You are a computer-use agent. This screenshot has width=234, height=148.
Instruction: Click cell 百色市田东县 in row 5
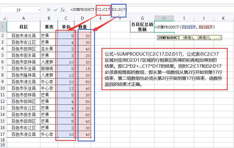click(24, 55)
